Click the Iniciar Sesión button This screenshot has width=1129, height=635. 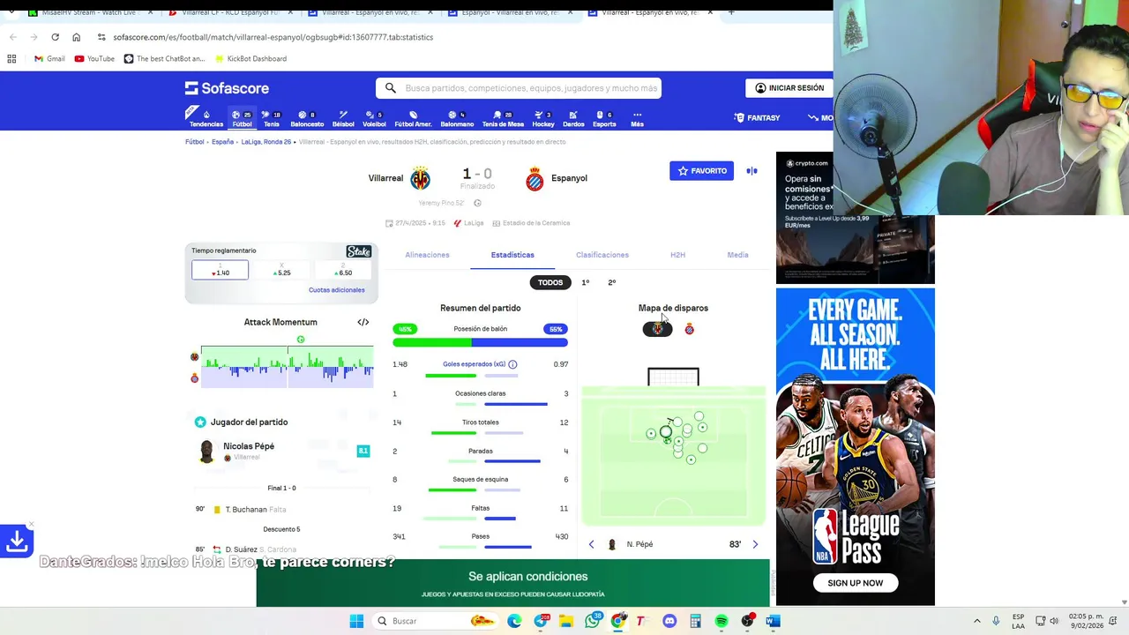pyautogui.click(x=789, y=88)
